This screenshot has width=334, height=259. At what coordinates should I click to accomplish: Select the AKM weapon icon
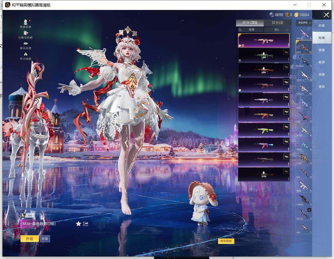tap(304, 47)
